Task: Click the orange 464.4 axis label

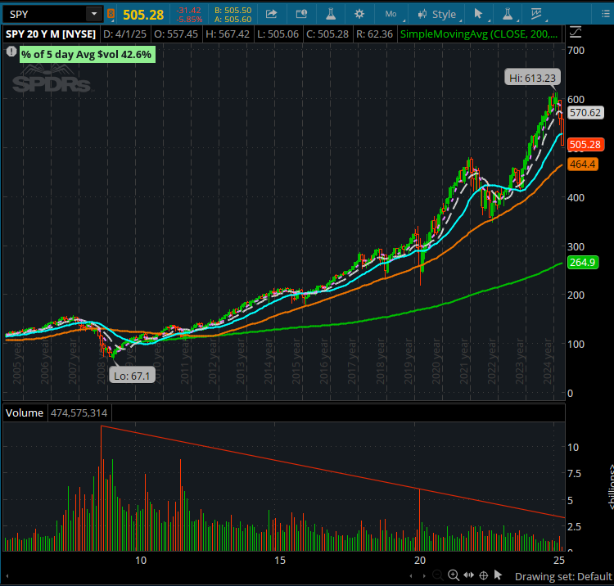Action: (583, 164)
